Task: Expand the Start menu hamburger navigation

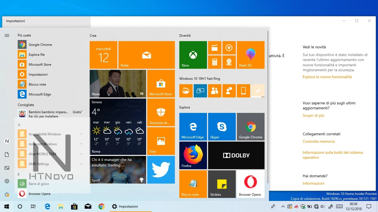Action: coord(7,35)
